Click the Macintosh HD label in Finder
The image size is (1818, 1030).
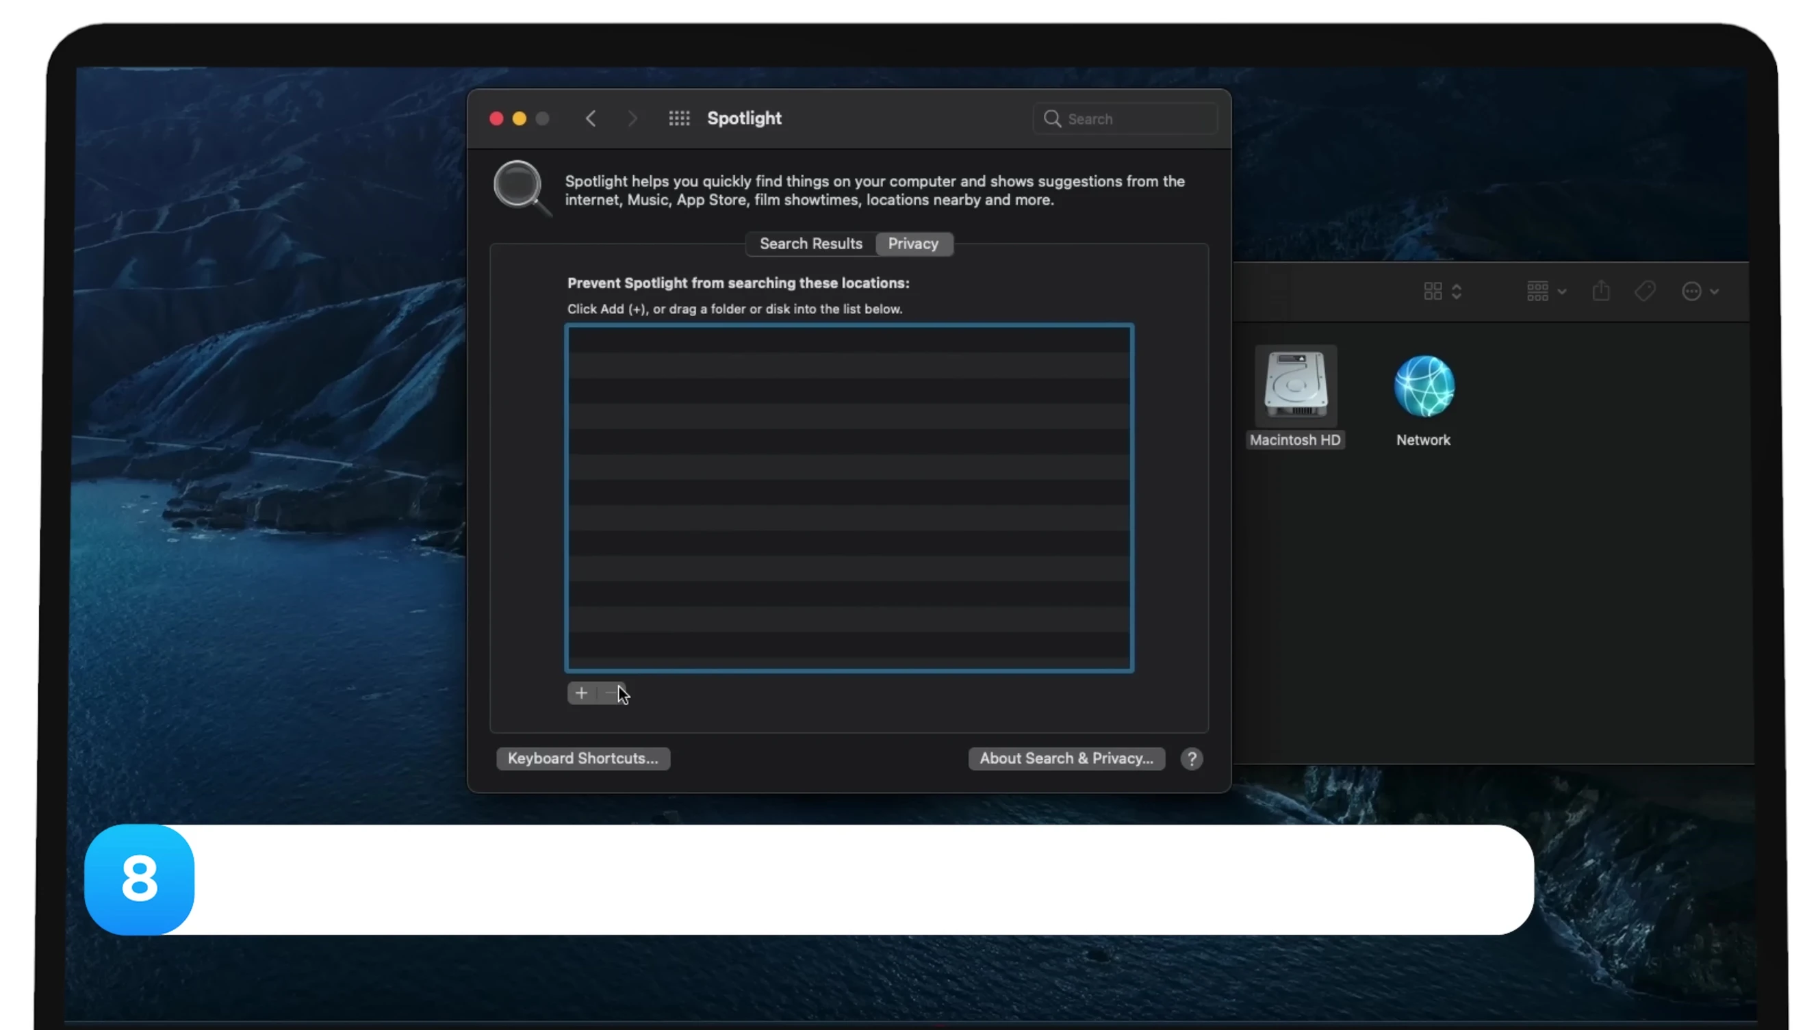click(1294, 440)
